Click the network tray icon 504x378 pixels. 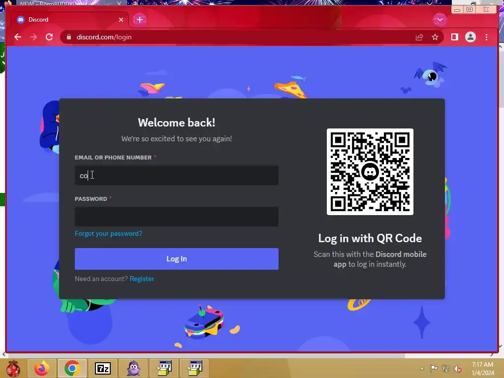click(446, 368)
